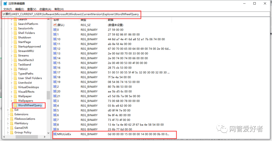
Task: Select binary icon of value 17
Action: [x=55, y=72]
